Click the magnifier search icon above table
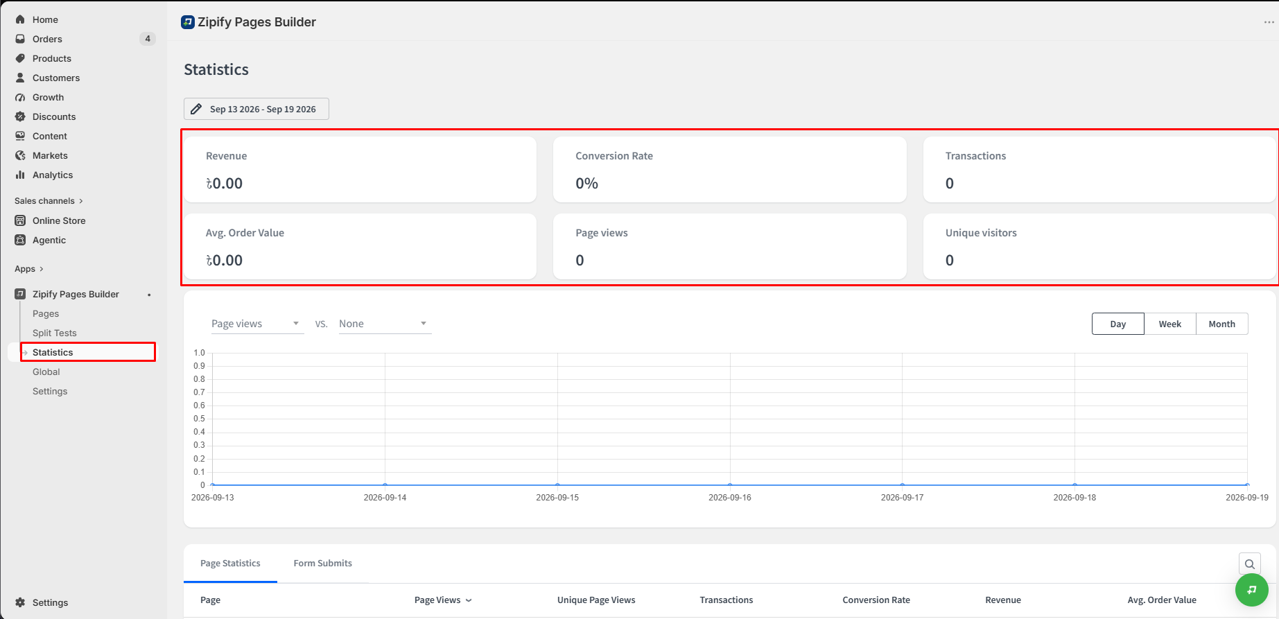 pyautogui.click(x=1250, y=564)
